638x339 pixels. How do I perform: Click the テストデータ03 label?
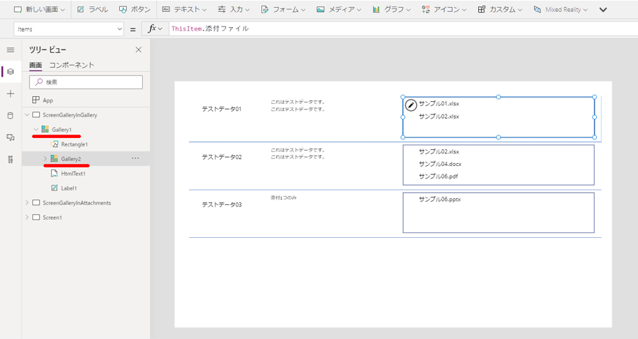(x=222, y=204)
